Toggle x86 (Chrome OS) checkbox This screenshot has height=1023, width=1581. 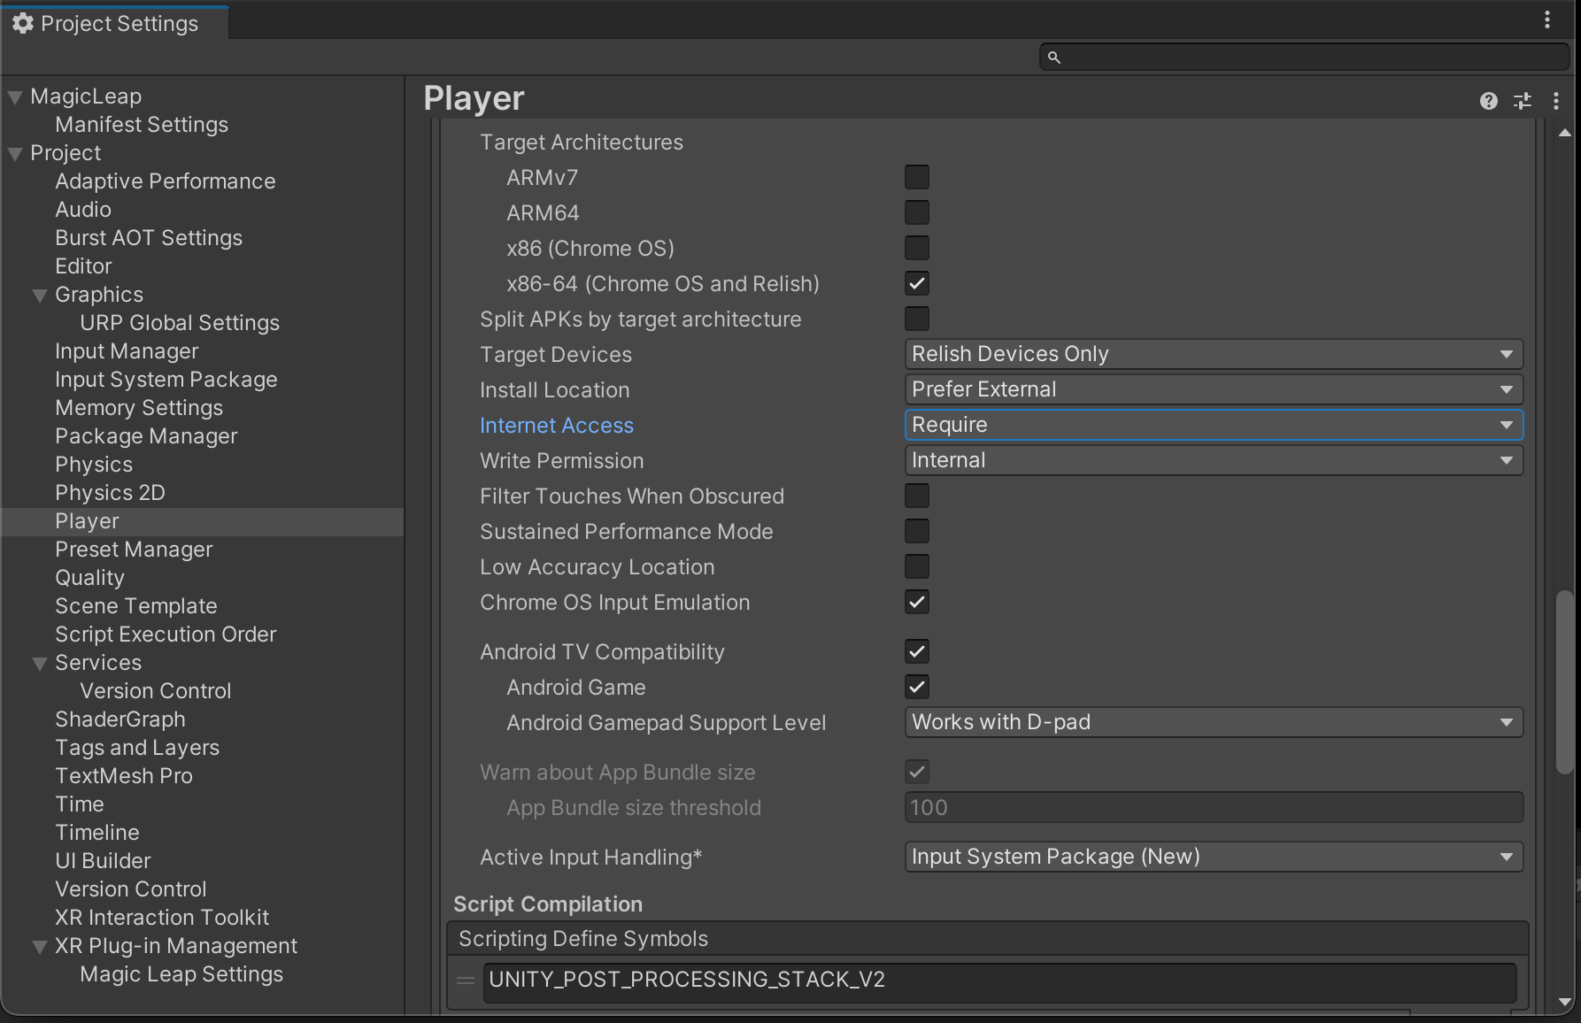point(917,248)
